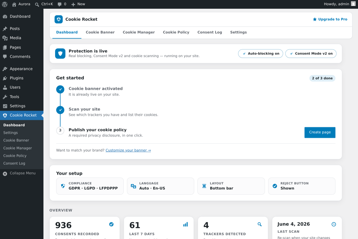Image resolution: width=358 pixels, height=239 pixels.
Task: Click the Consents Recorded check badge icon
Action: coord(111,224)
